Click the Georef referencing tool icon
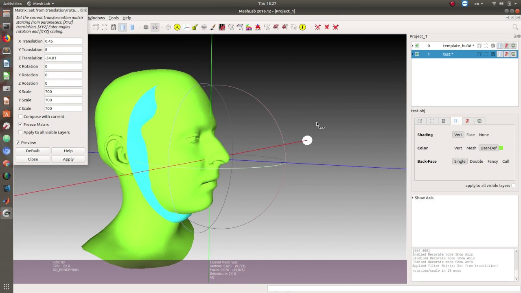This screenshot has width=521, height=293. click(257, 27)
